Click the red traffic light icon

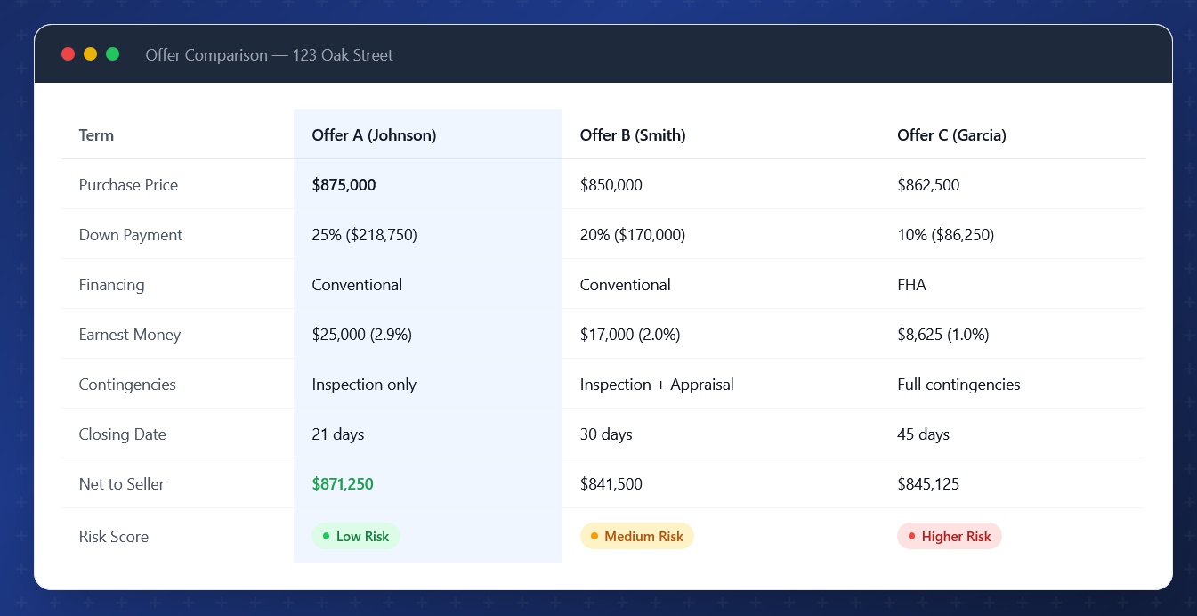point(68,53)
